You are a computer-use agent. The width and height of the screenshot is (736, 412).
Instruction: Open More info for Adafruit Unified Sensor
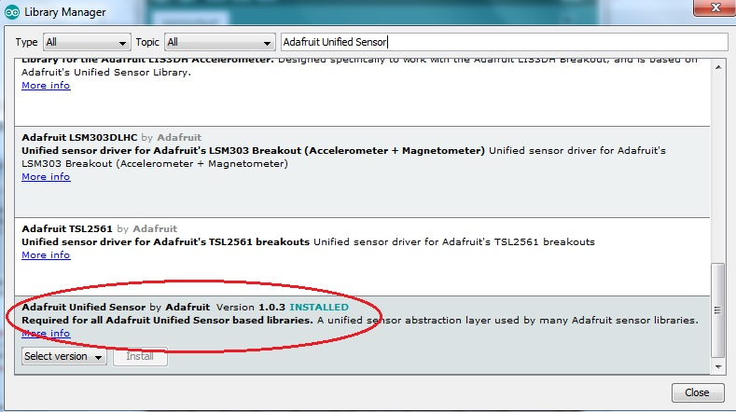pyautogui.click(x=46, y=333)
